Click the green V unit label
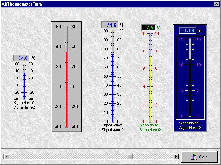Screen dimensions: 221x165 point(158,28)
